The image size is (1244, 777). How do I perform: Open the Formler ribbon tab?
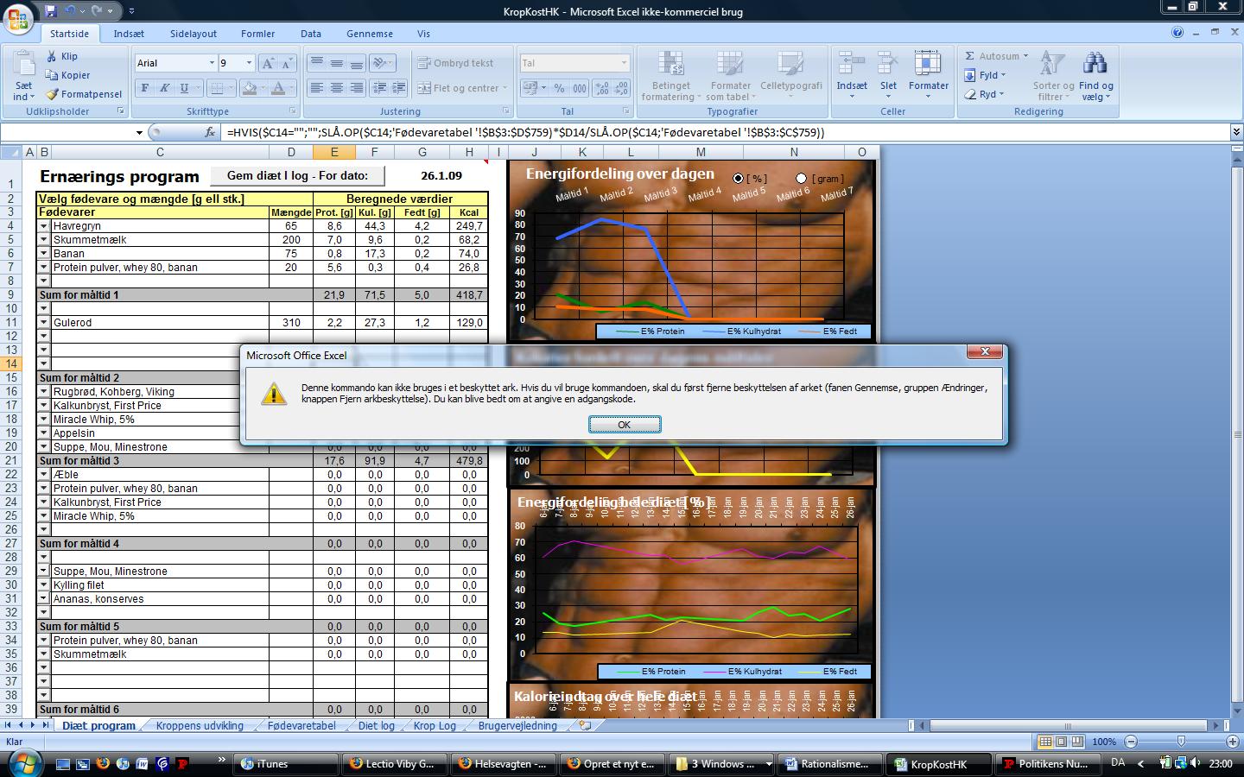pyautogui.click(x=257, y=34)
